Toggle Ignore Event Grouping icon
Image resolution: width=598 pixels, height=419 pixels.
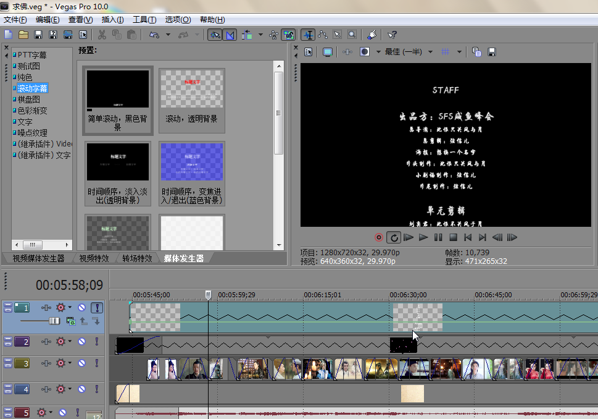pos(288,35)
